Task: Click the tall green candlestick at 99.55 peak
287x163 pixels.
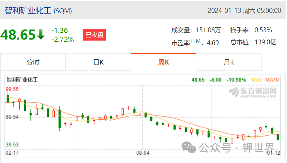Action: click(x=8, y=97)
